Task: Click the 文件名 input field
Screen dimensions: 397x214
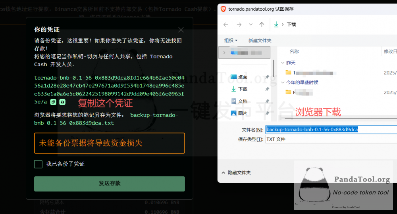Action: click(x=330, y=130)
